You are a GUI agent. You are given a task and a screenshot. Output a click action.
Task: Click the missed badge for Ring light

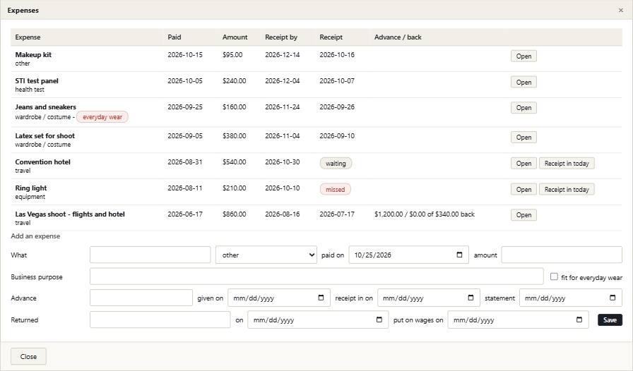(x=335, y=189)
